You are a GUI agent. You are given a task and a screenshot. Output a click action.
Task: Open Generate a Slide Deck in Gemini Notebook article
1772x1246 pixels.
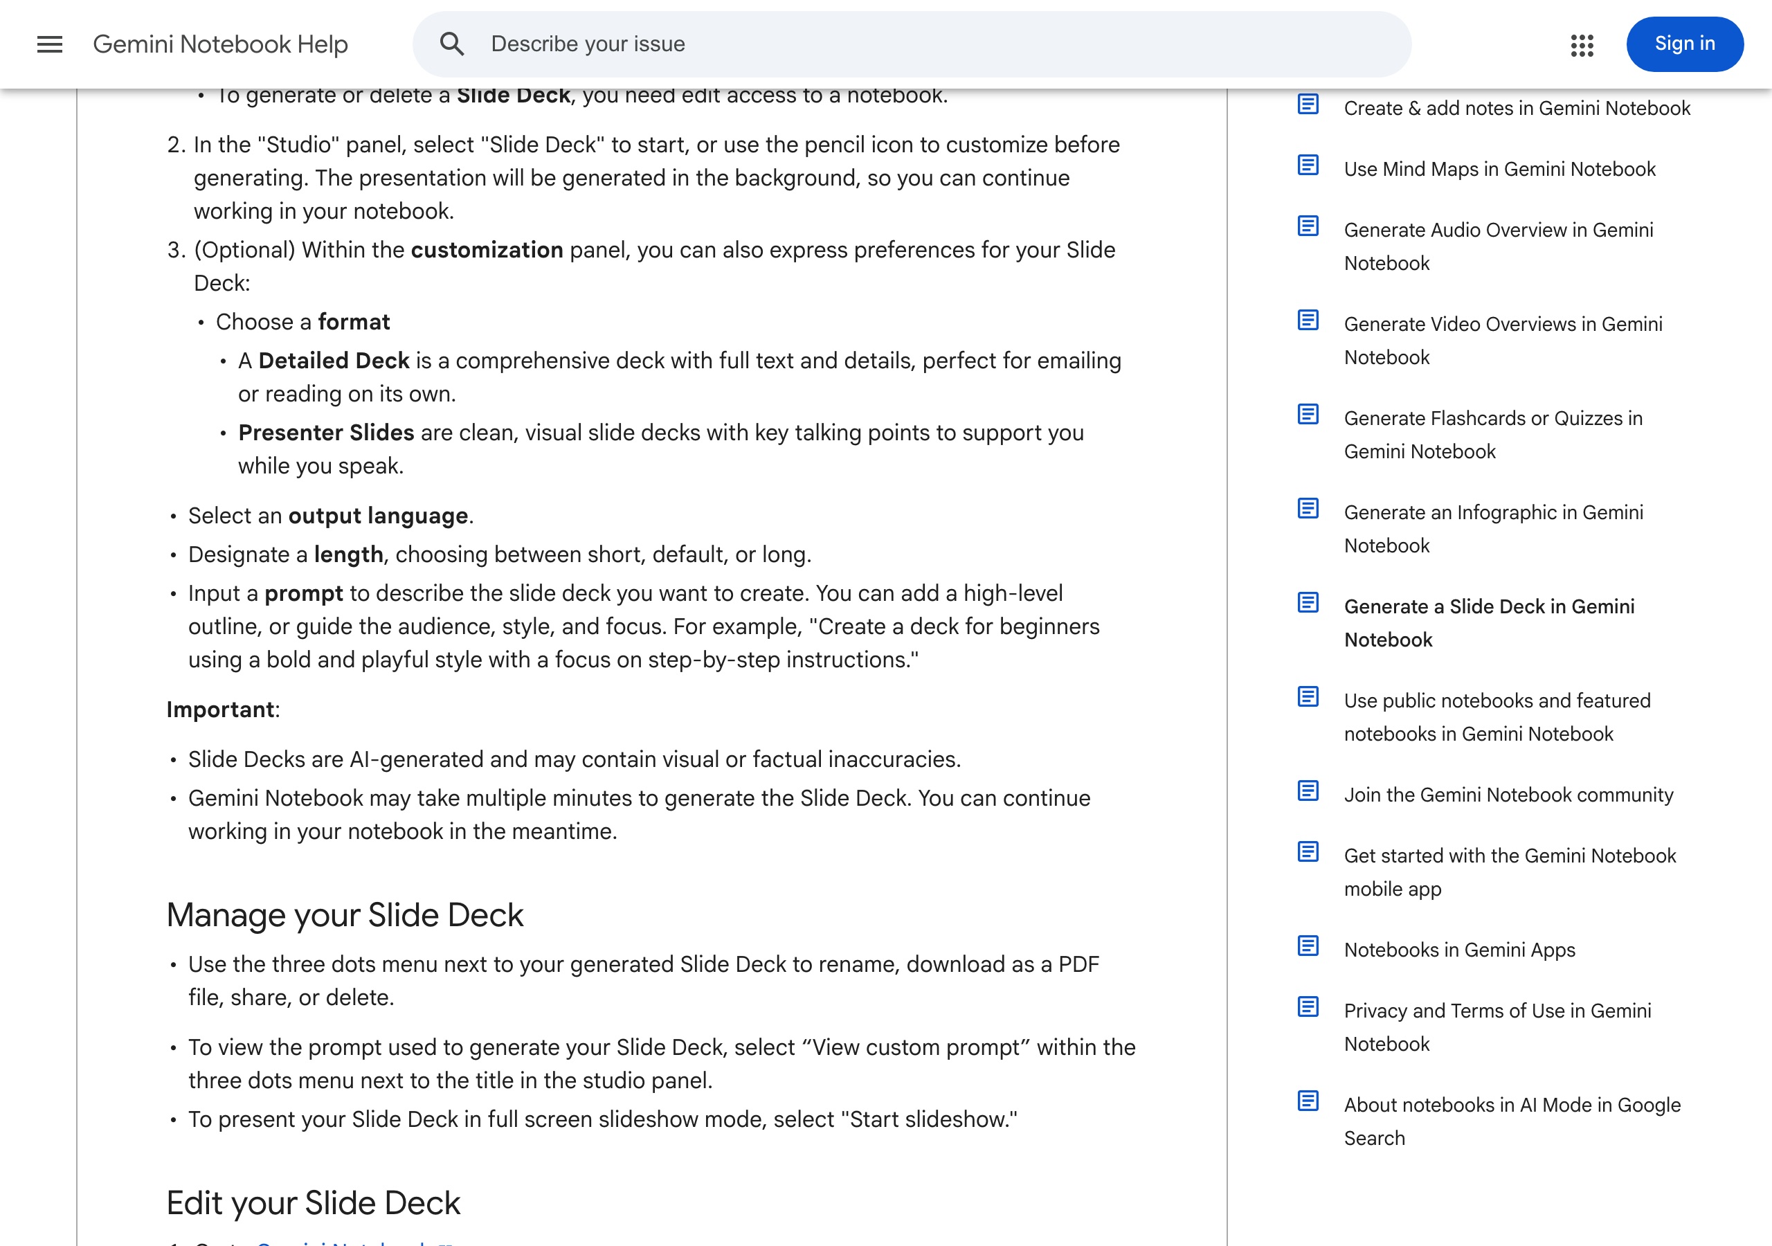1489,623
